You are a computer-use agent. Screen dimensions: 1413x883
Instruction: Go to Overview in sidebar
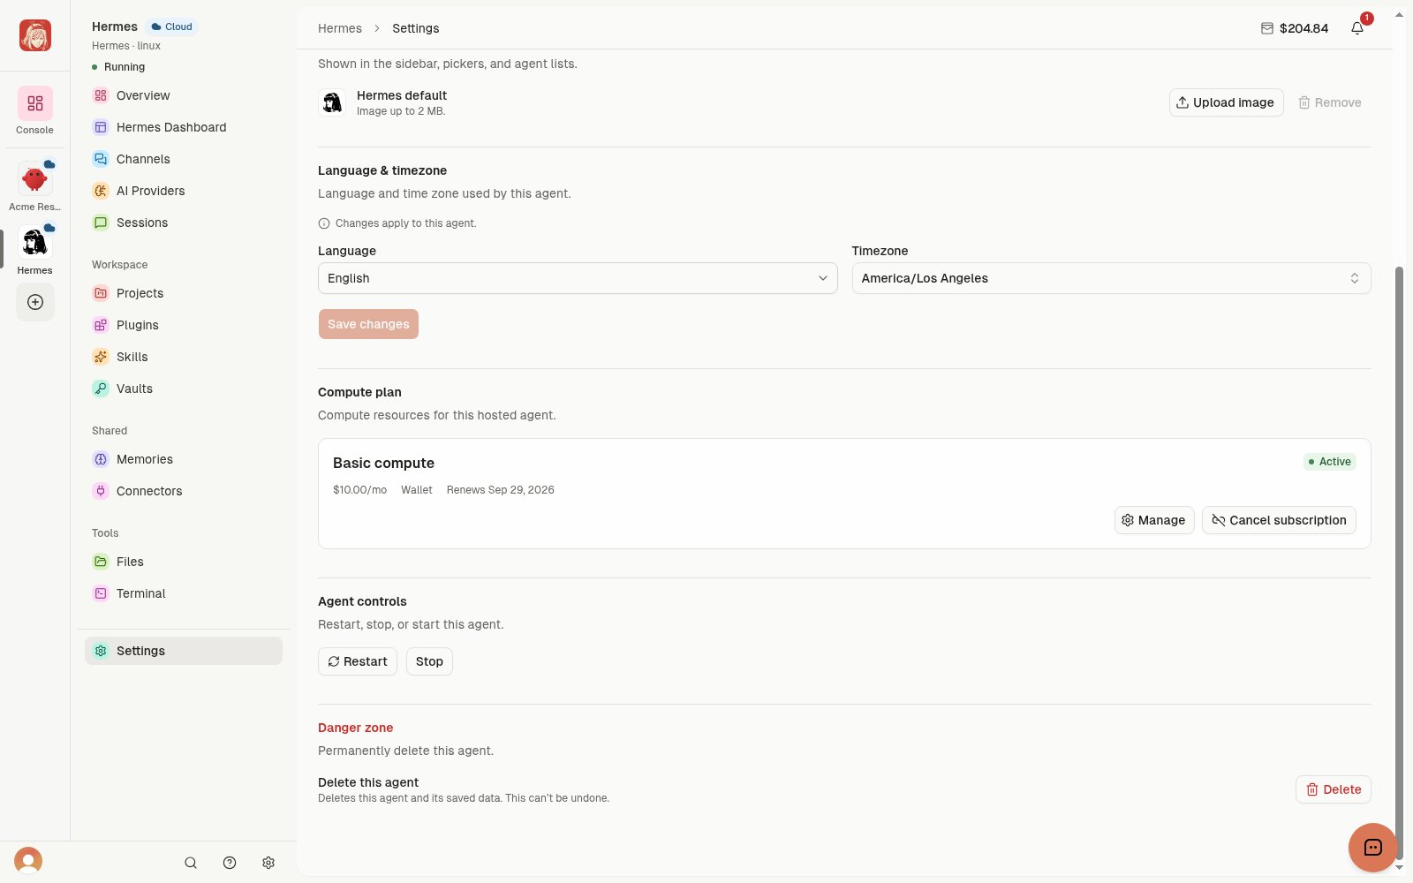click(184, 95)
